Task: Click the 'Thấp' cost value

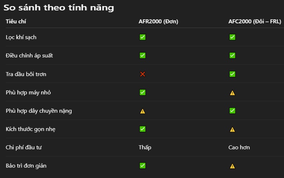Action: [x=145, y=147]
